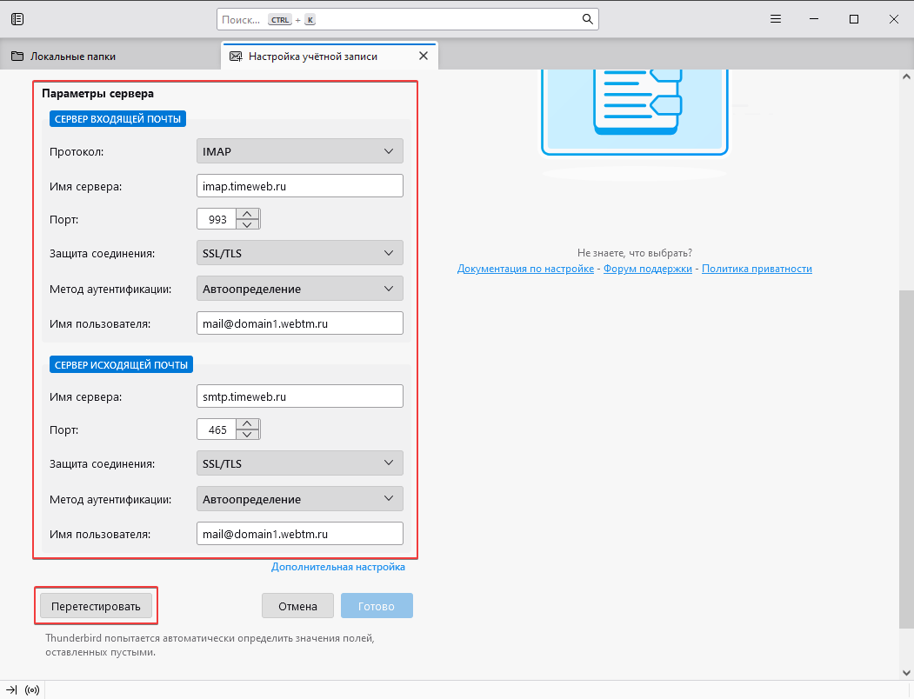
Task: Click the Перетестировать button
Action: click(96, 606)
